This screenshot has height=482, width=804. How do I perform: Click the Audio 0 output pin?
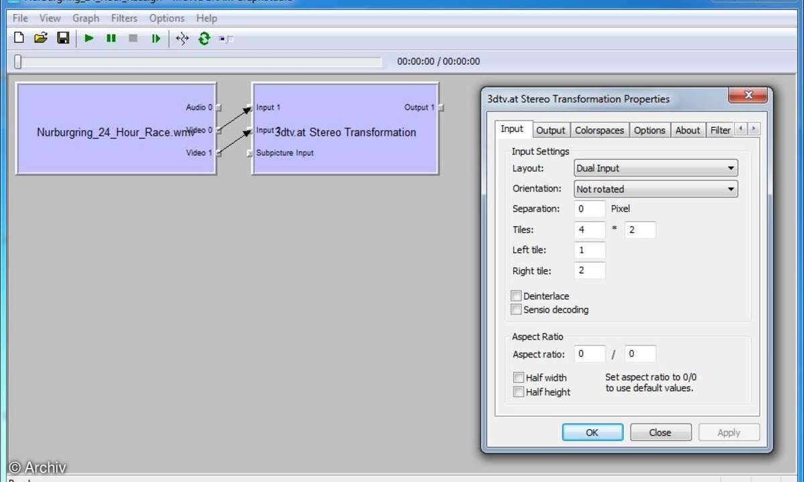[218, 108]
